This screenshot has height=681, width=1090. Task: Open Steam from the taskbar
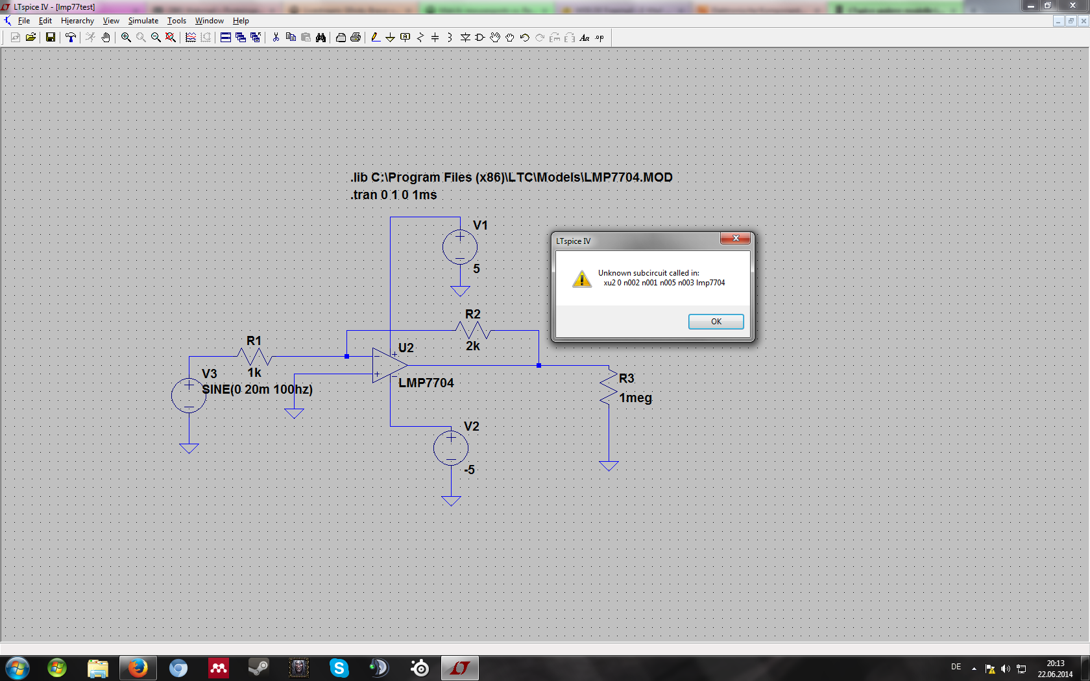(259, 667)
